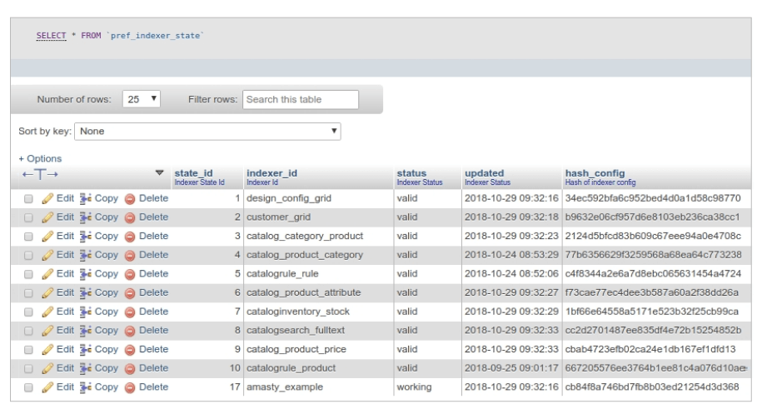Sort table by state_id column header
Viewport: 762px width, 419px height.
(x=192, y=172)
